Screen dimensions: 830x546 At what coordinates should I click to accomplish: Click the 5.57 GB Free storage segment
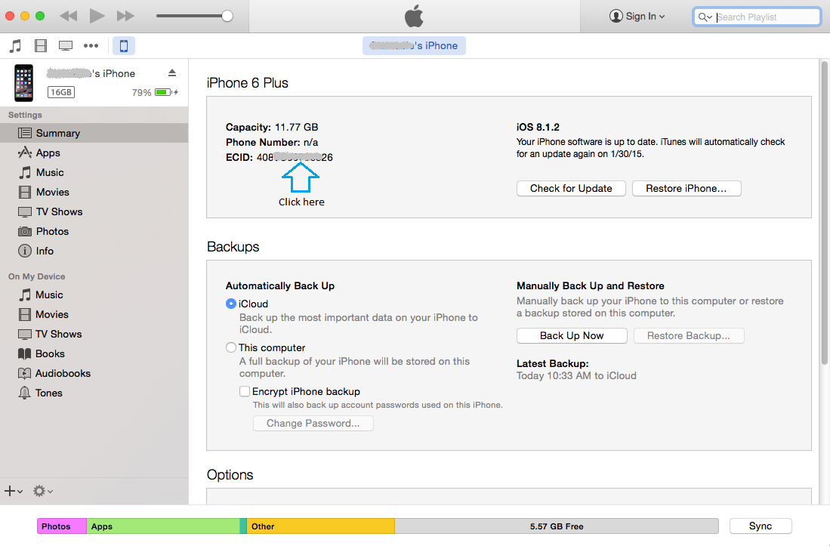coord(557,526)
